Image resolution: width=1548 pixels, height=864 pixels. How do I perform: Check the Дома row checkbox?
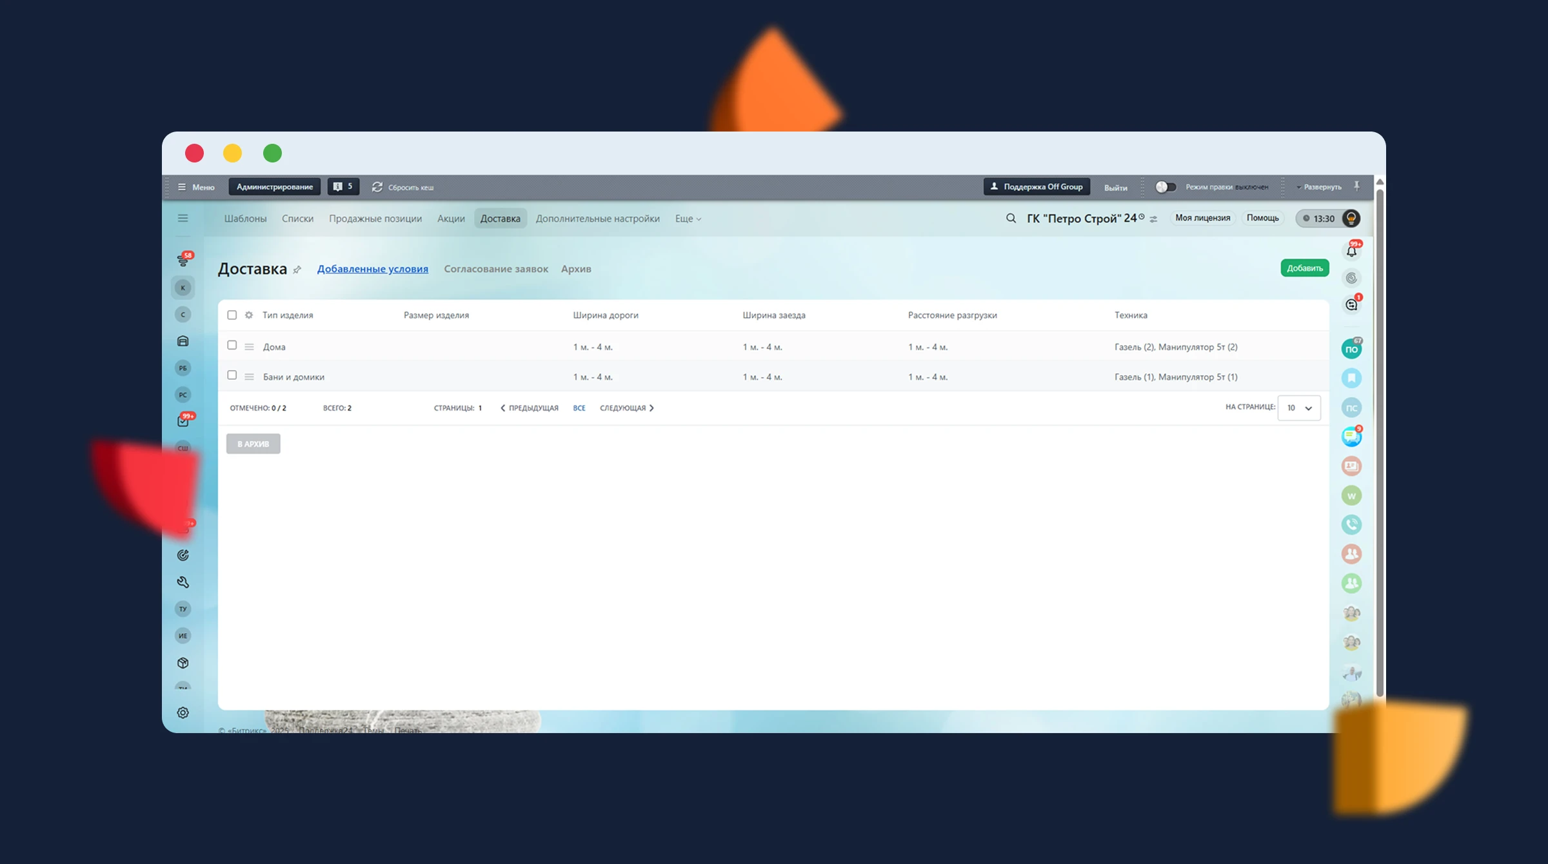(232, 346)
